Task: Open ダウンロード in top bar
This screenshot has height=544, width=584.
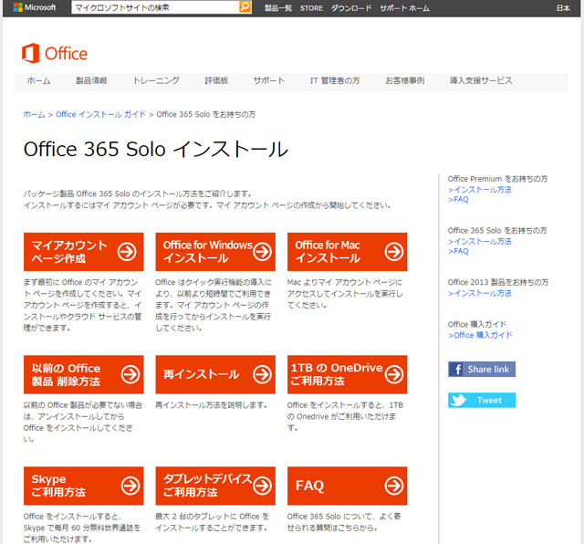Action: point(351,8)
